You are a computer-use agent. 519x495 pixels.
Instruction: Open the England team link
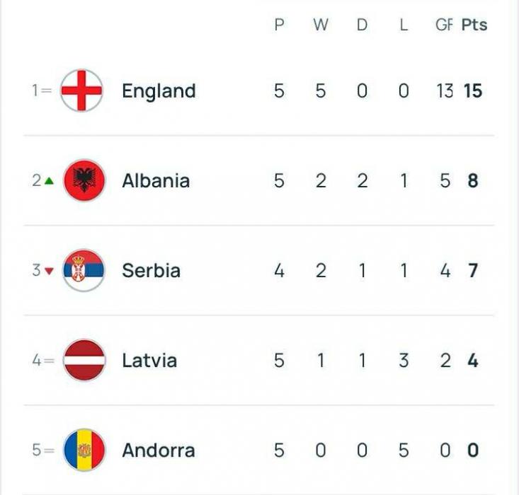tap(159, 91)
